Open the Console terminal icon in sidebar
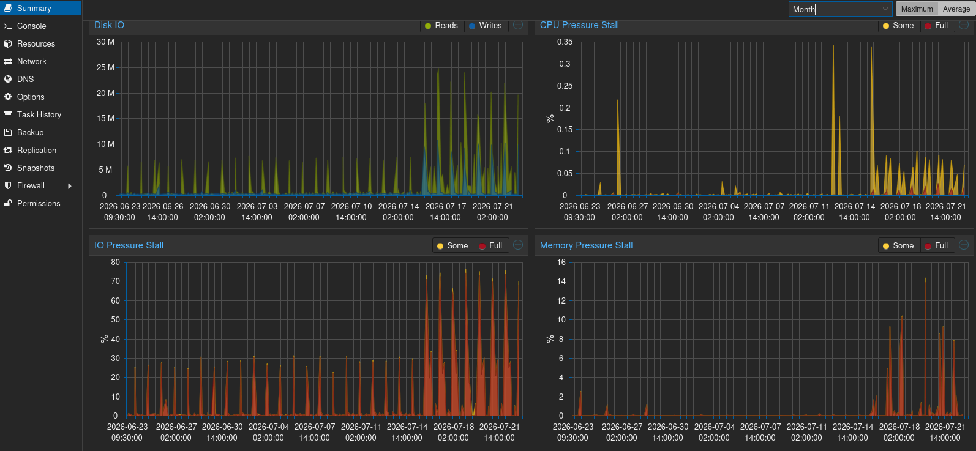This screenshot has width=976, height=451. click(x=8, y=26)
